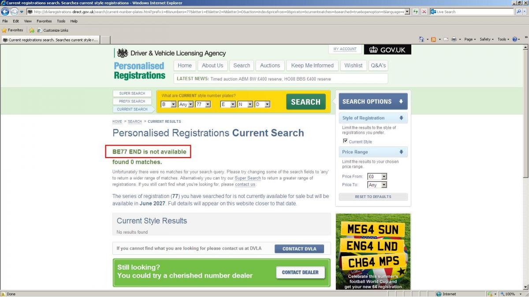Collapse the Price Range section
Image resolution: width=529 pixels, height=297 pixels.
coord(373,152)
